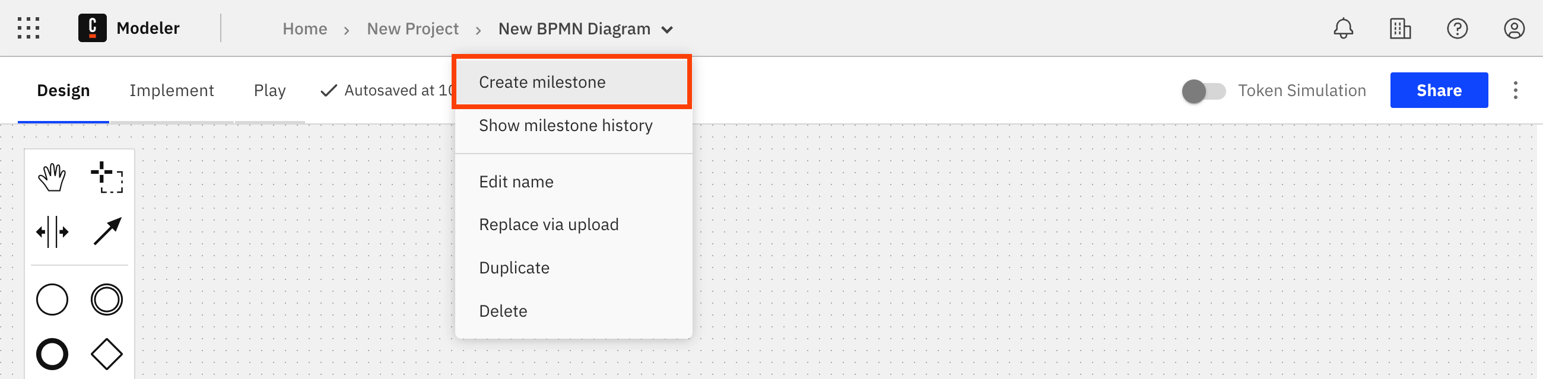Image resolution: width=1543 pixels, height=379 pixels.
Task: Navigate to Home via the breadcrumb
Action: pyautogui.click(x=304, y=28)
